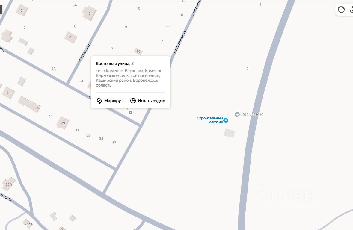The height and width of the screenshot is (230, 353).
Task: Click house number 16 label
Action: (181, 15)
